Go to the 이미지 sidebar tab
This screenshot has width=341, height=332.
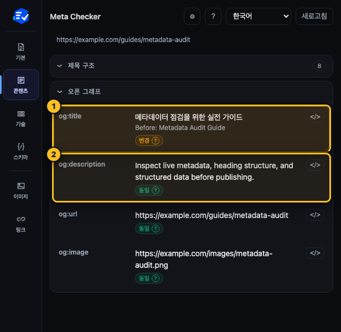21,191
